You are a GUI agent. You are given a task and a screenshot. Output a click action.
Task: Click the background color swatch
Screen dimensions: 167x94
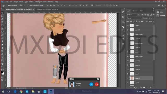tap(3, 74)
